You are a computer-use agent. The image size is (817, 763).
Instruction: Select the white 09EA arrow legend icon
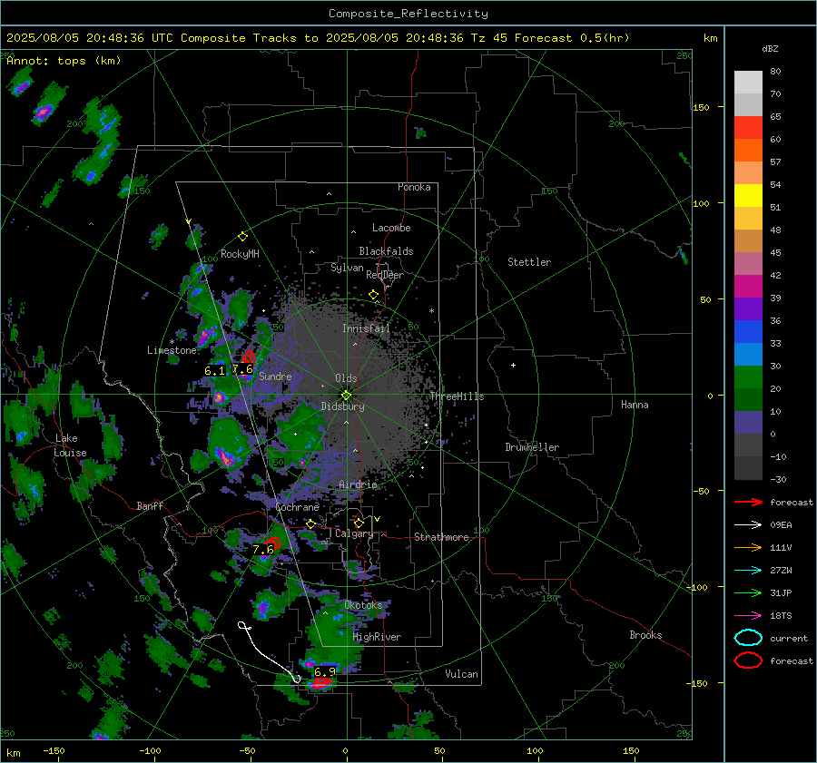click(748, 525)
